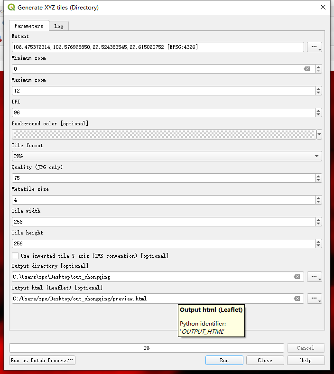Decrease the Metatile size

coord(318,202)
